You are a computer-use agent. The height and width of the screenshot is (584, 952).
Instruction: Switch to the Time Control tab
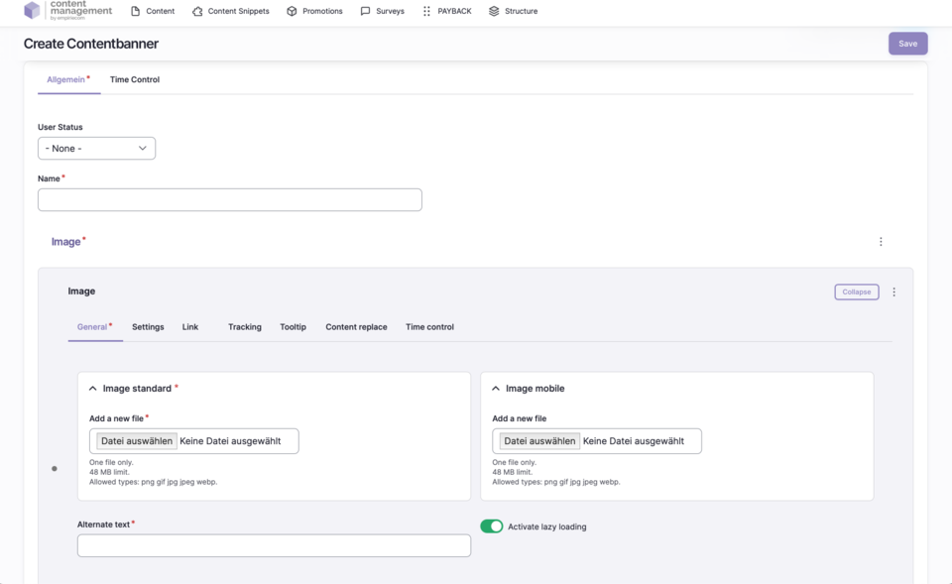pyautogui.click(x=134, y=79)
